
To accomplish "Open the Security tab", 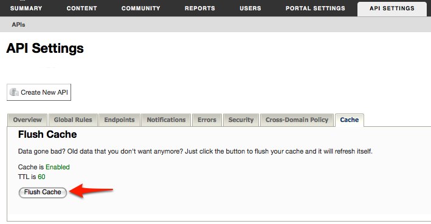I will (x=241, y=120).
